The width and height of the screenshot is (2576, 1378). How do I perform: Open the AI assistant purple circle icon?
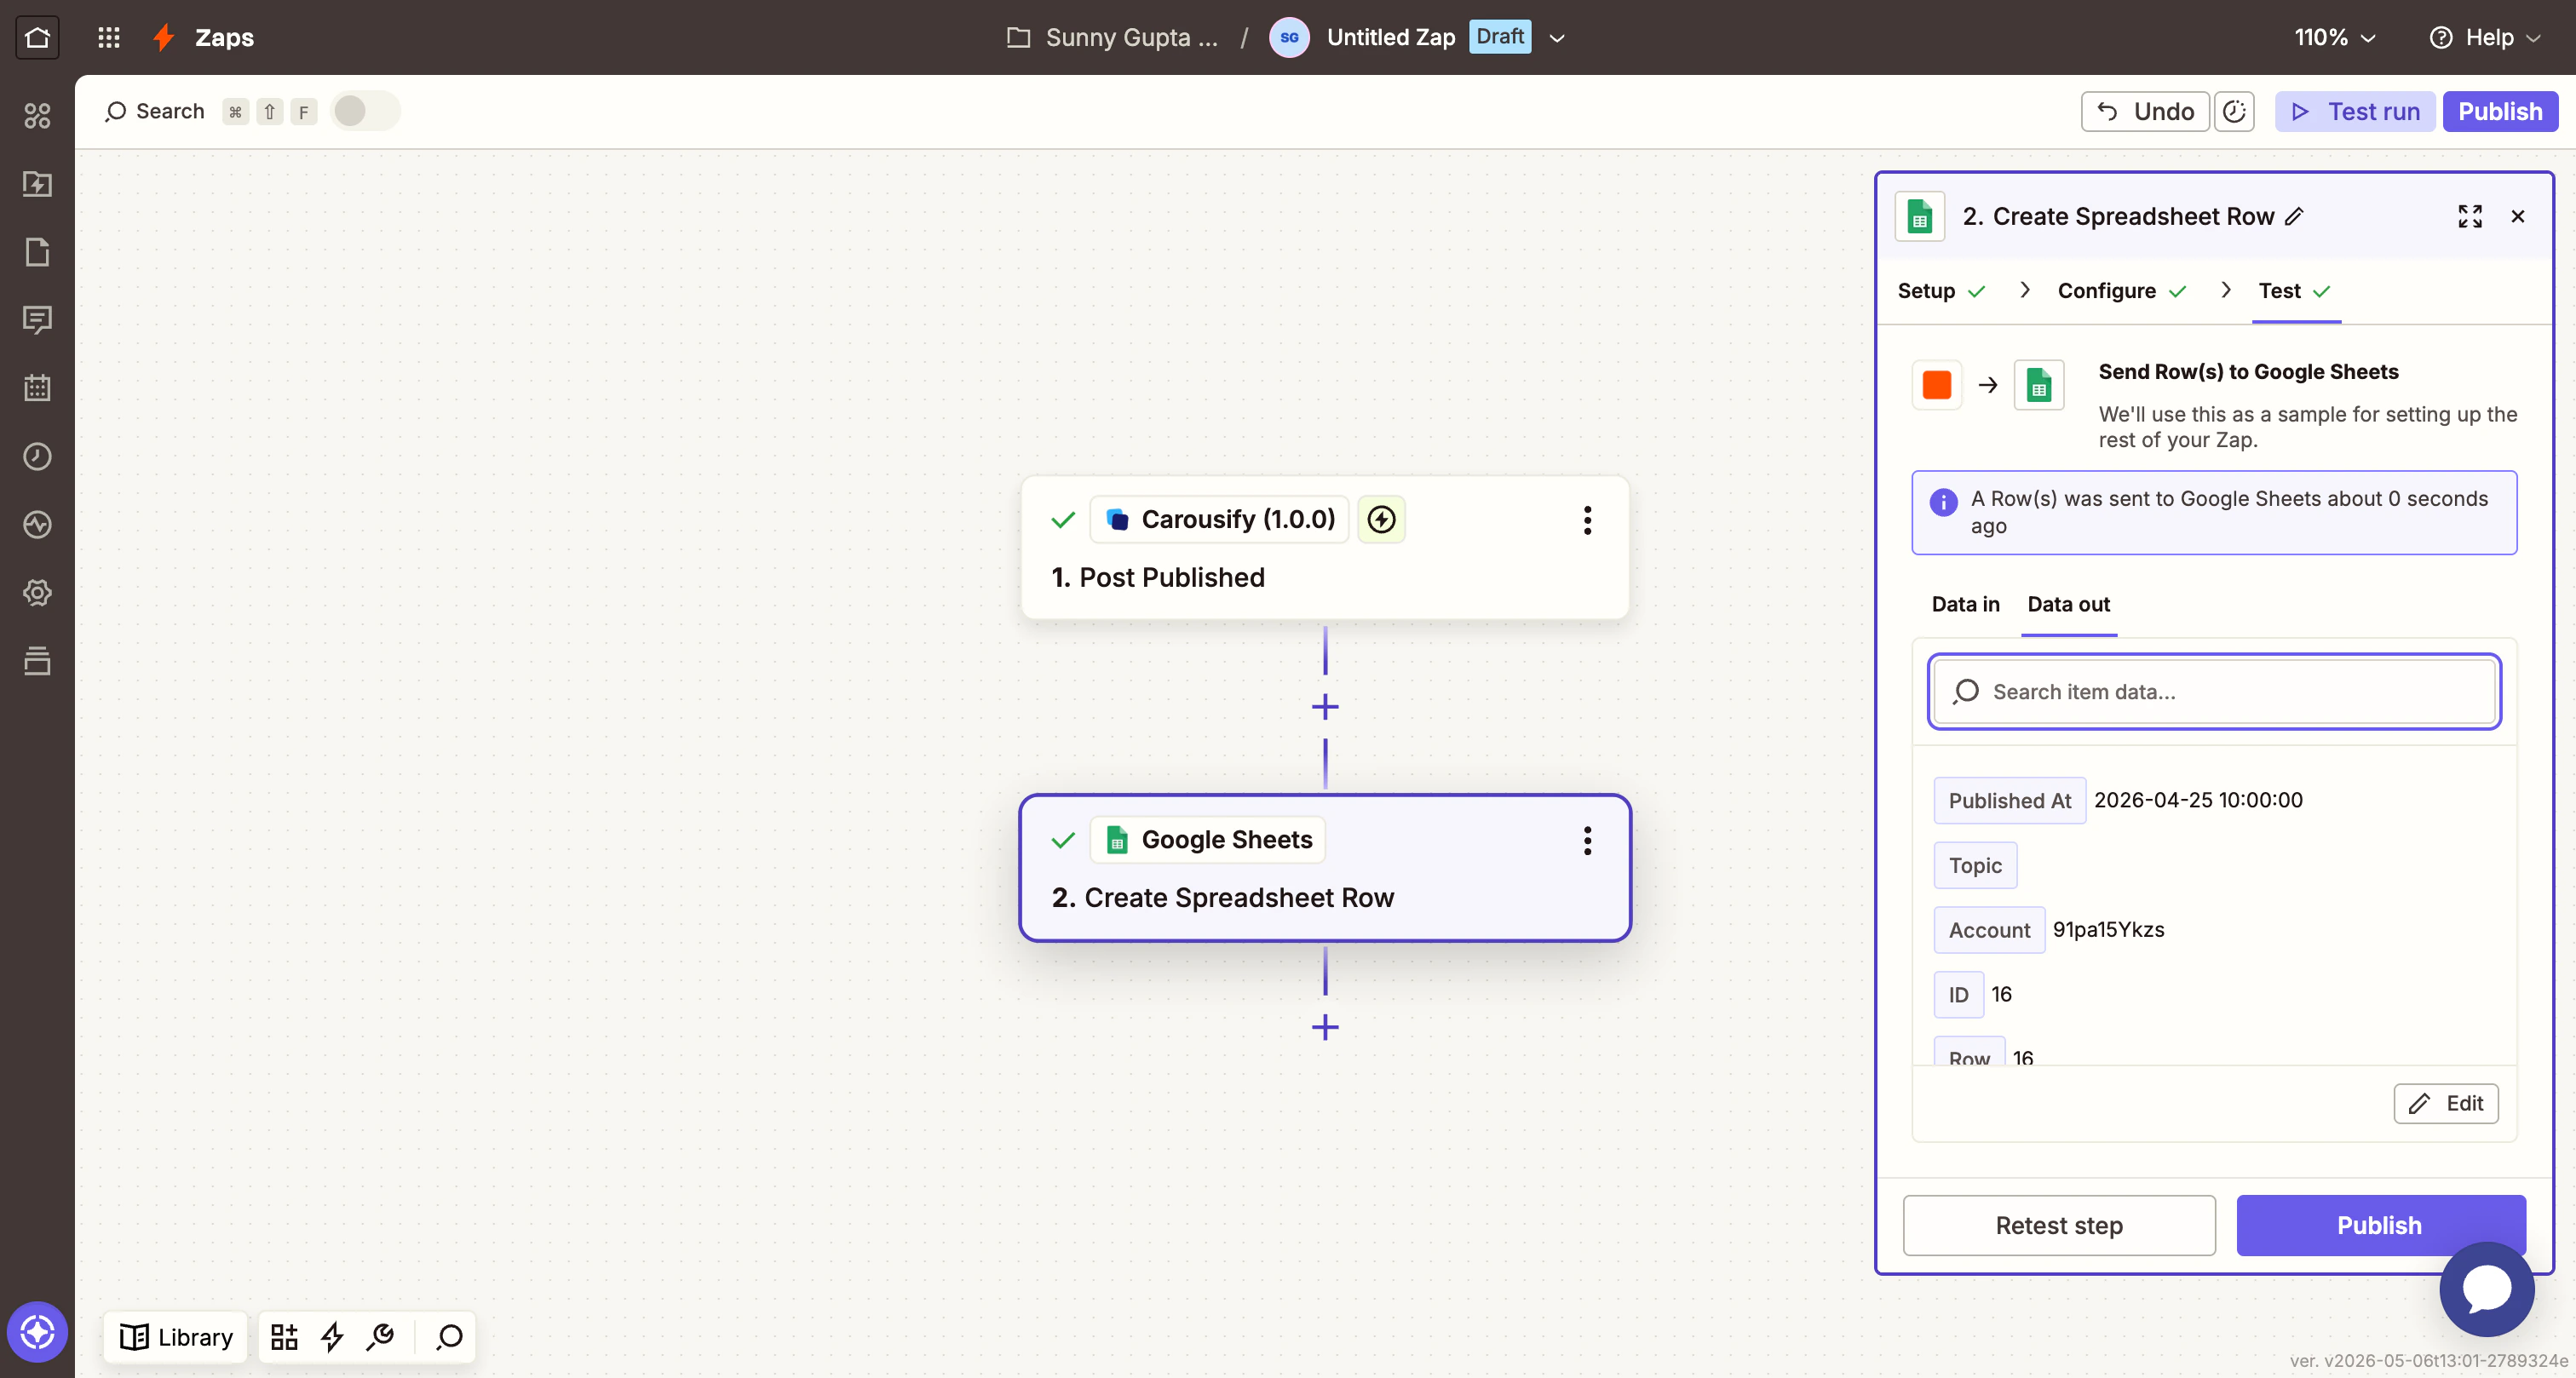point(37,1332)
